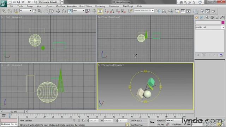Create a new scene from quick access
The image size is (226, 127).
pyautogui.click(x=10, y=2)
